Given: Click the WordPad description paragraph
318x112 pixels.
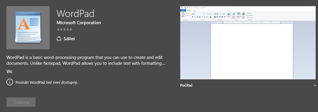Looking at the screenshot, I should [86, 60].
